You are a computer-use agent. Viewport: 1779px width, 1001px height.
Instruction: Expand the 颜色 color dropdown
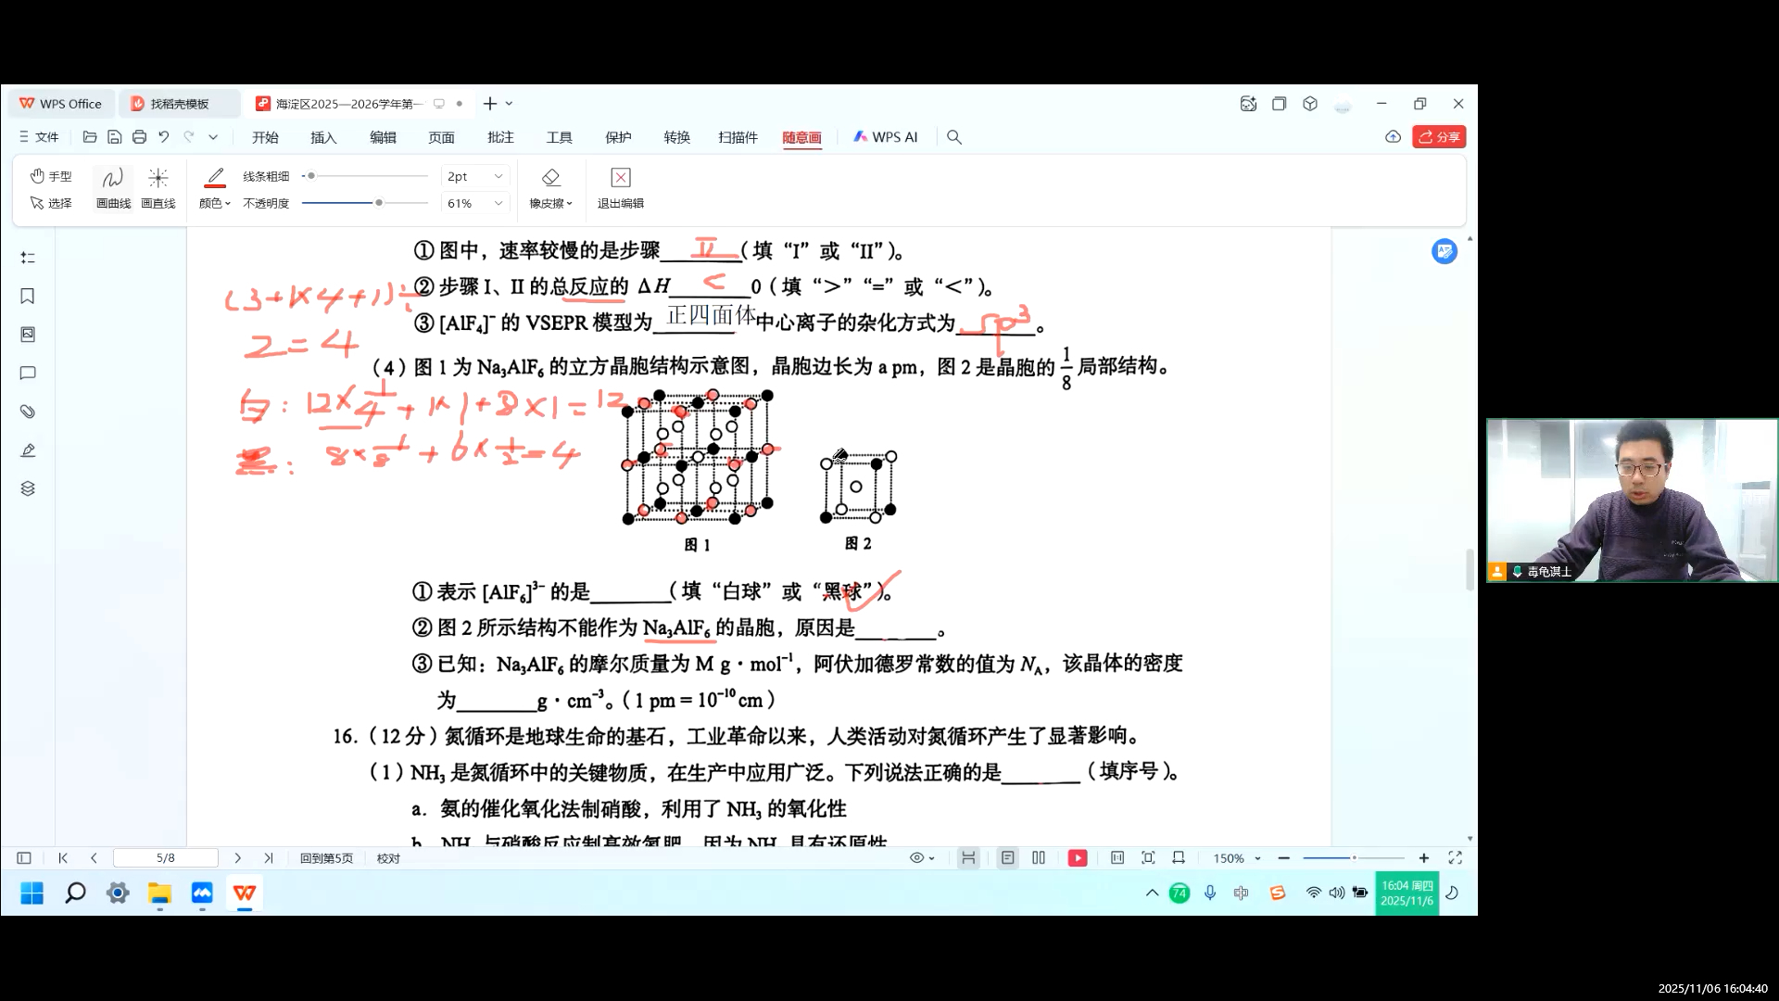coord(214,203)
